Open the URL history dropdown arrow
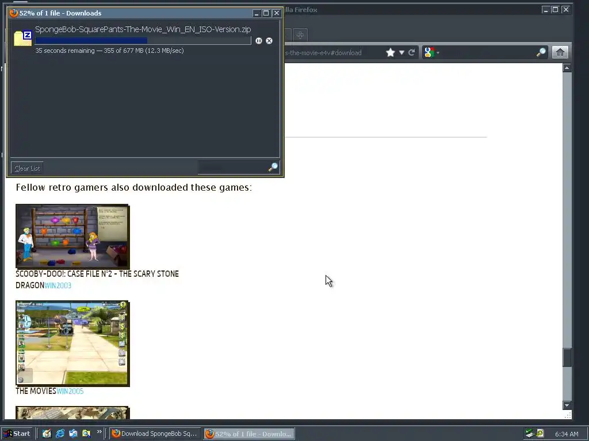 pyautogui.click(x=401, y=52)
